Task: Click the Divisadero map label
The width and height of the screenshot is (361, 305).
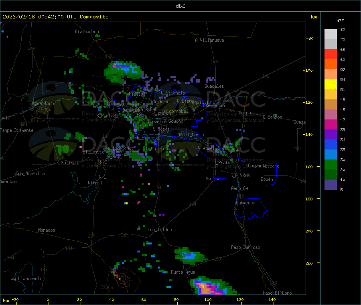Action: point(87,32)
